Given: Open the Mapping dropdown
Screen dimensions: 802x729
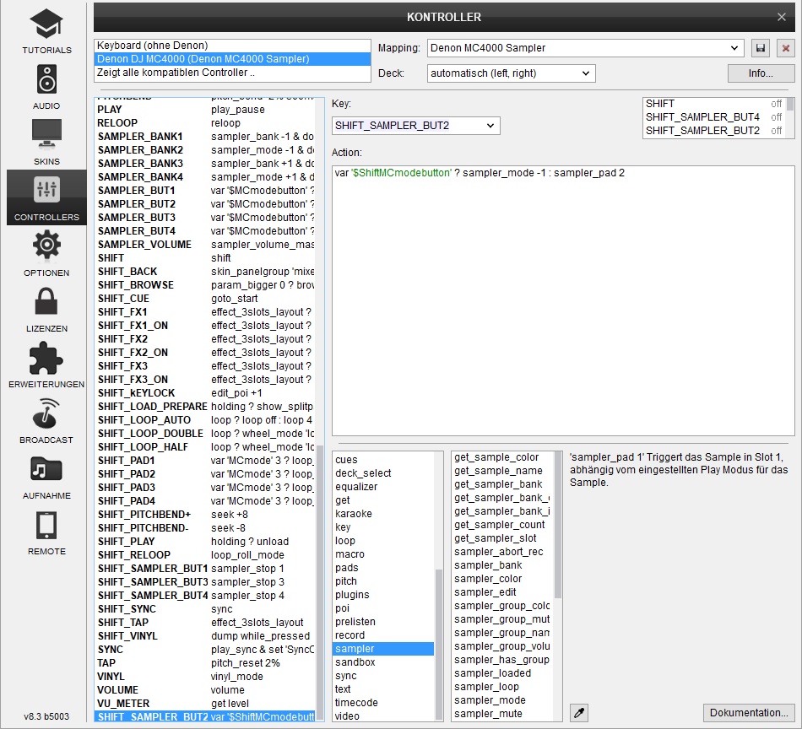Looking at the screenshot, I should [x=585, y=48].
